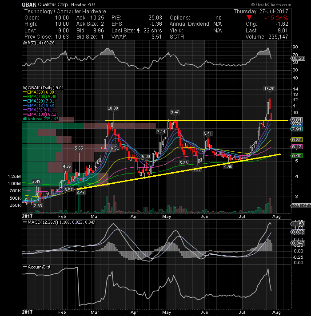
Task: Click the Qualstar Corp. company name
Action: click(x=53, y=4)
